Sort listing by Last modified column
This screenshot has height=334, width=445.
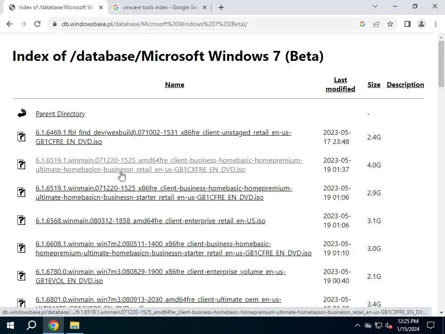[x=340, y=84]
